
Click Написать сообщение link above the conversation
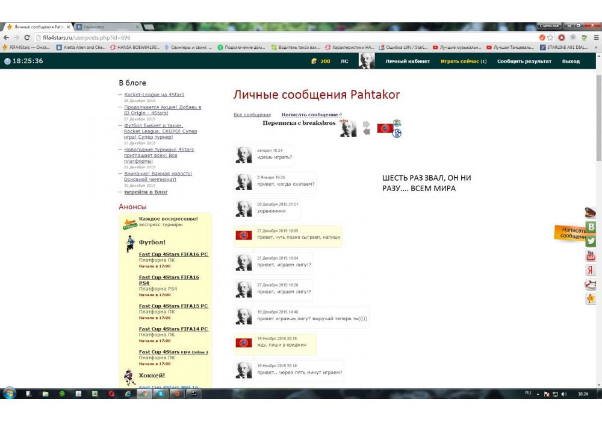[x=309, y=115]
